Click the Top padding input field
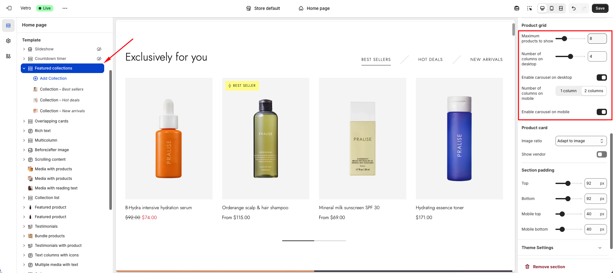This screenshot has width=613, height=273. click(x=591, y=183)
